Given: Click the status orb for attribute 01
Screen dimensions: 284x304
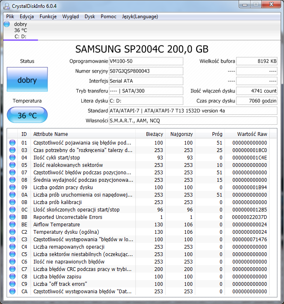Looking at the screenshot, I should pyautogui.click(x=12, y=142).
